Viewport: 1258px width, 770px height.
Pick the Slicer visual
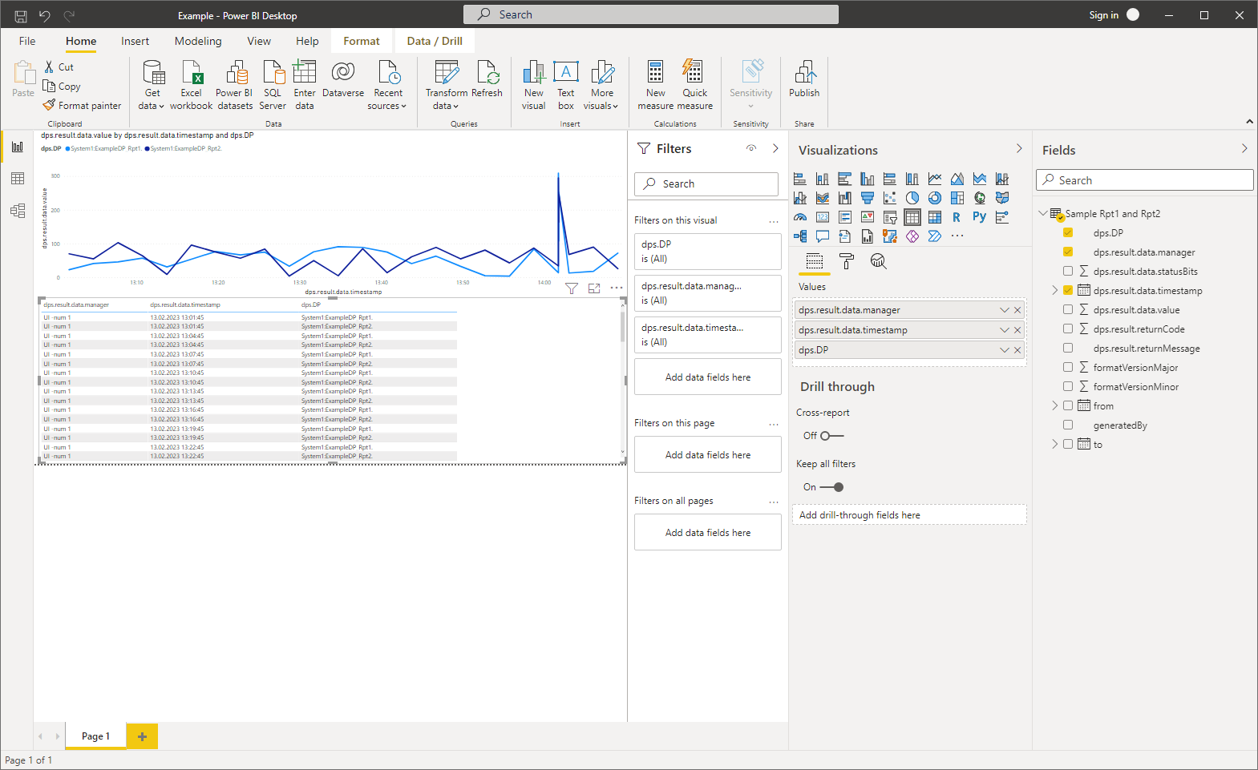click(x=890, y=217)
